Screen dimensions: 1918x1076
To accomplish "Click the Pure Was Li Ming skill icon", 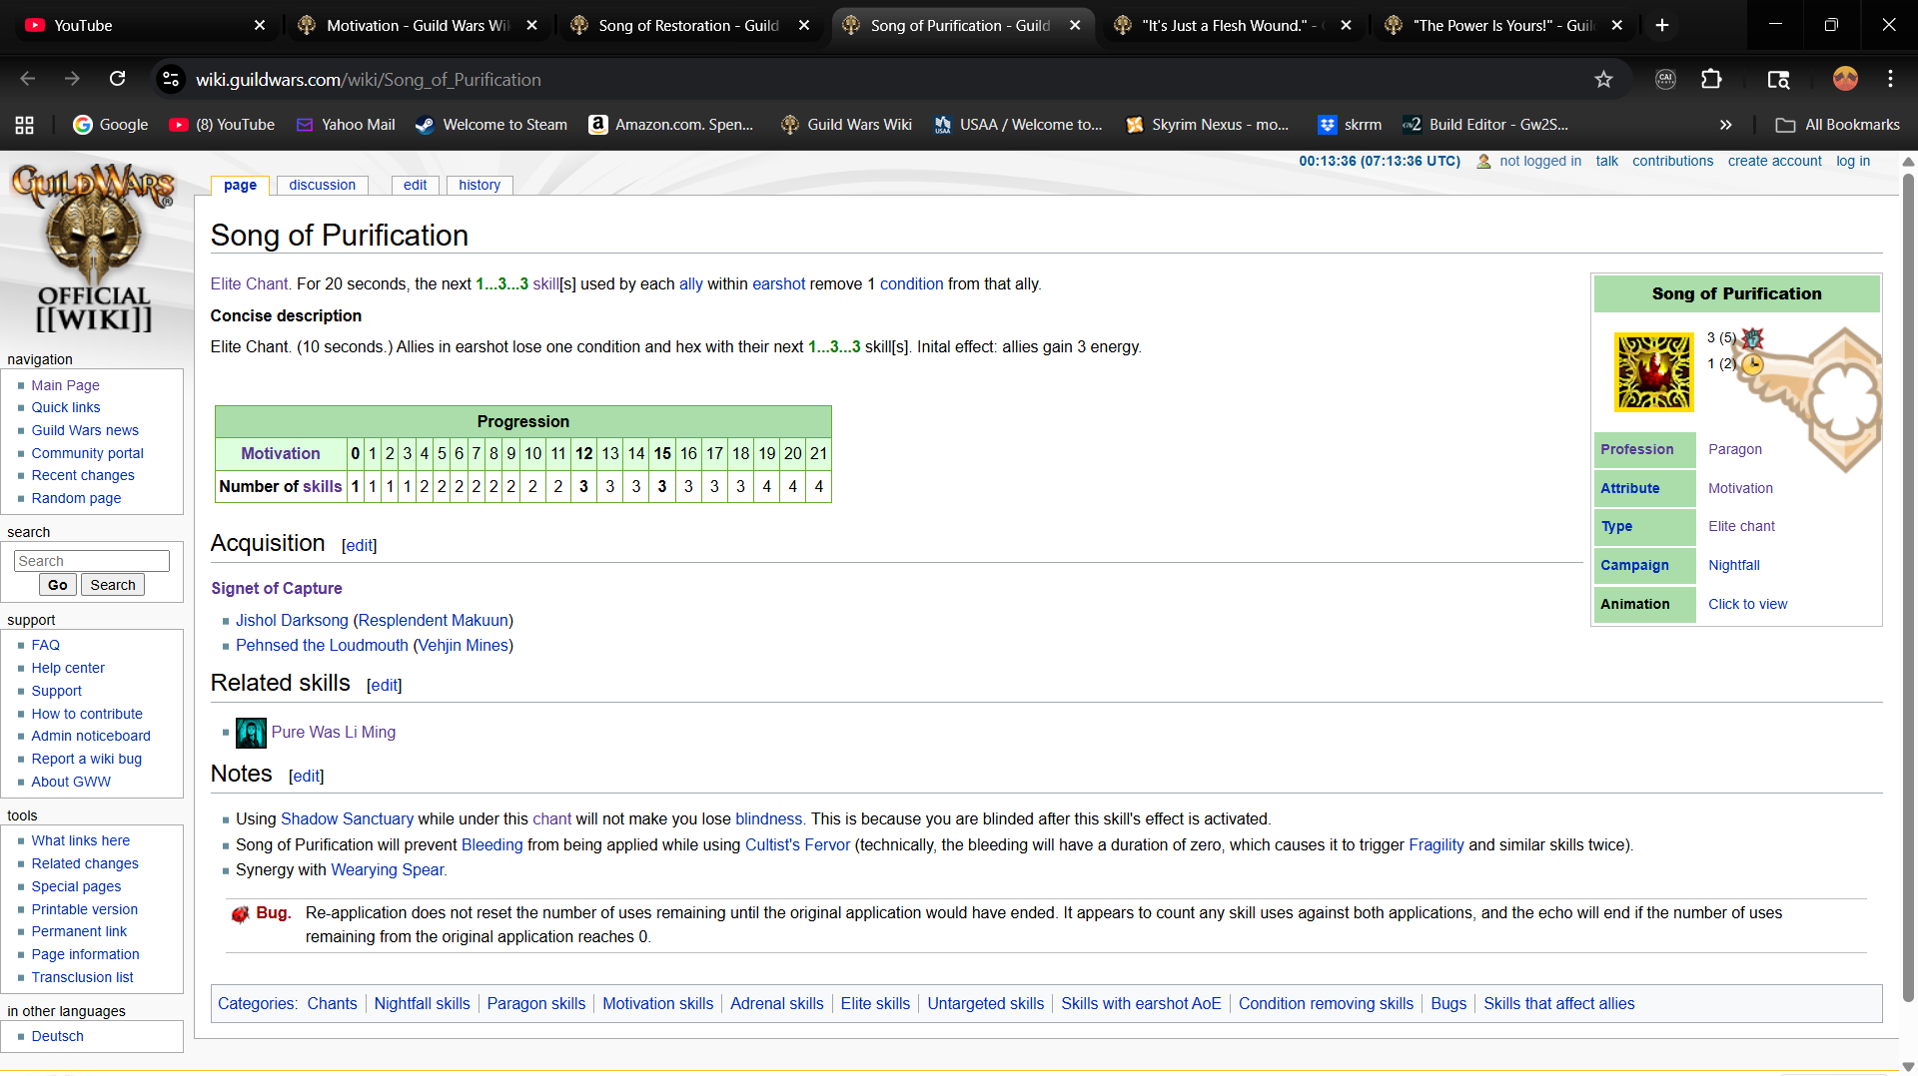I will pos(251,733).
